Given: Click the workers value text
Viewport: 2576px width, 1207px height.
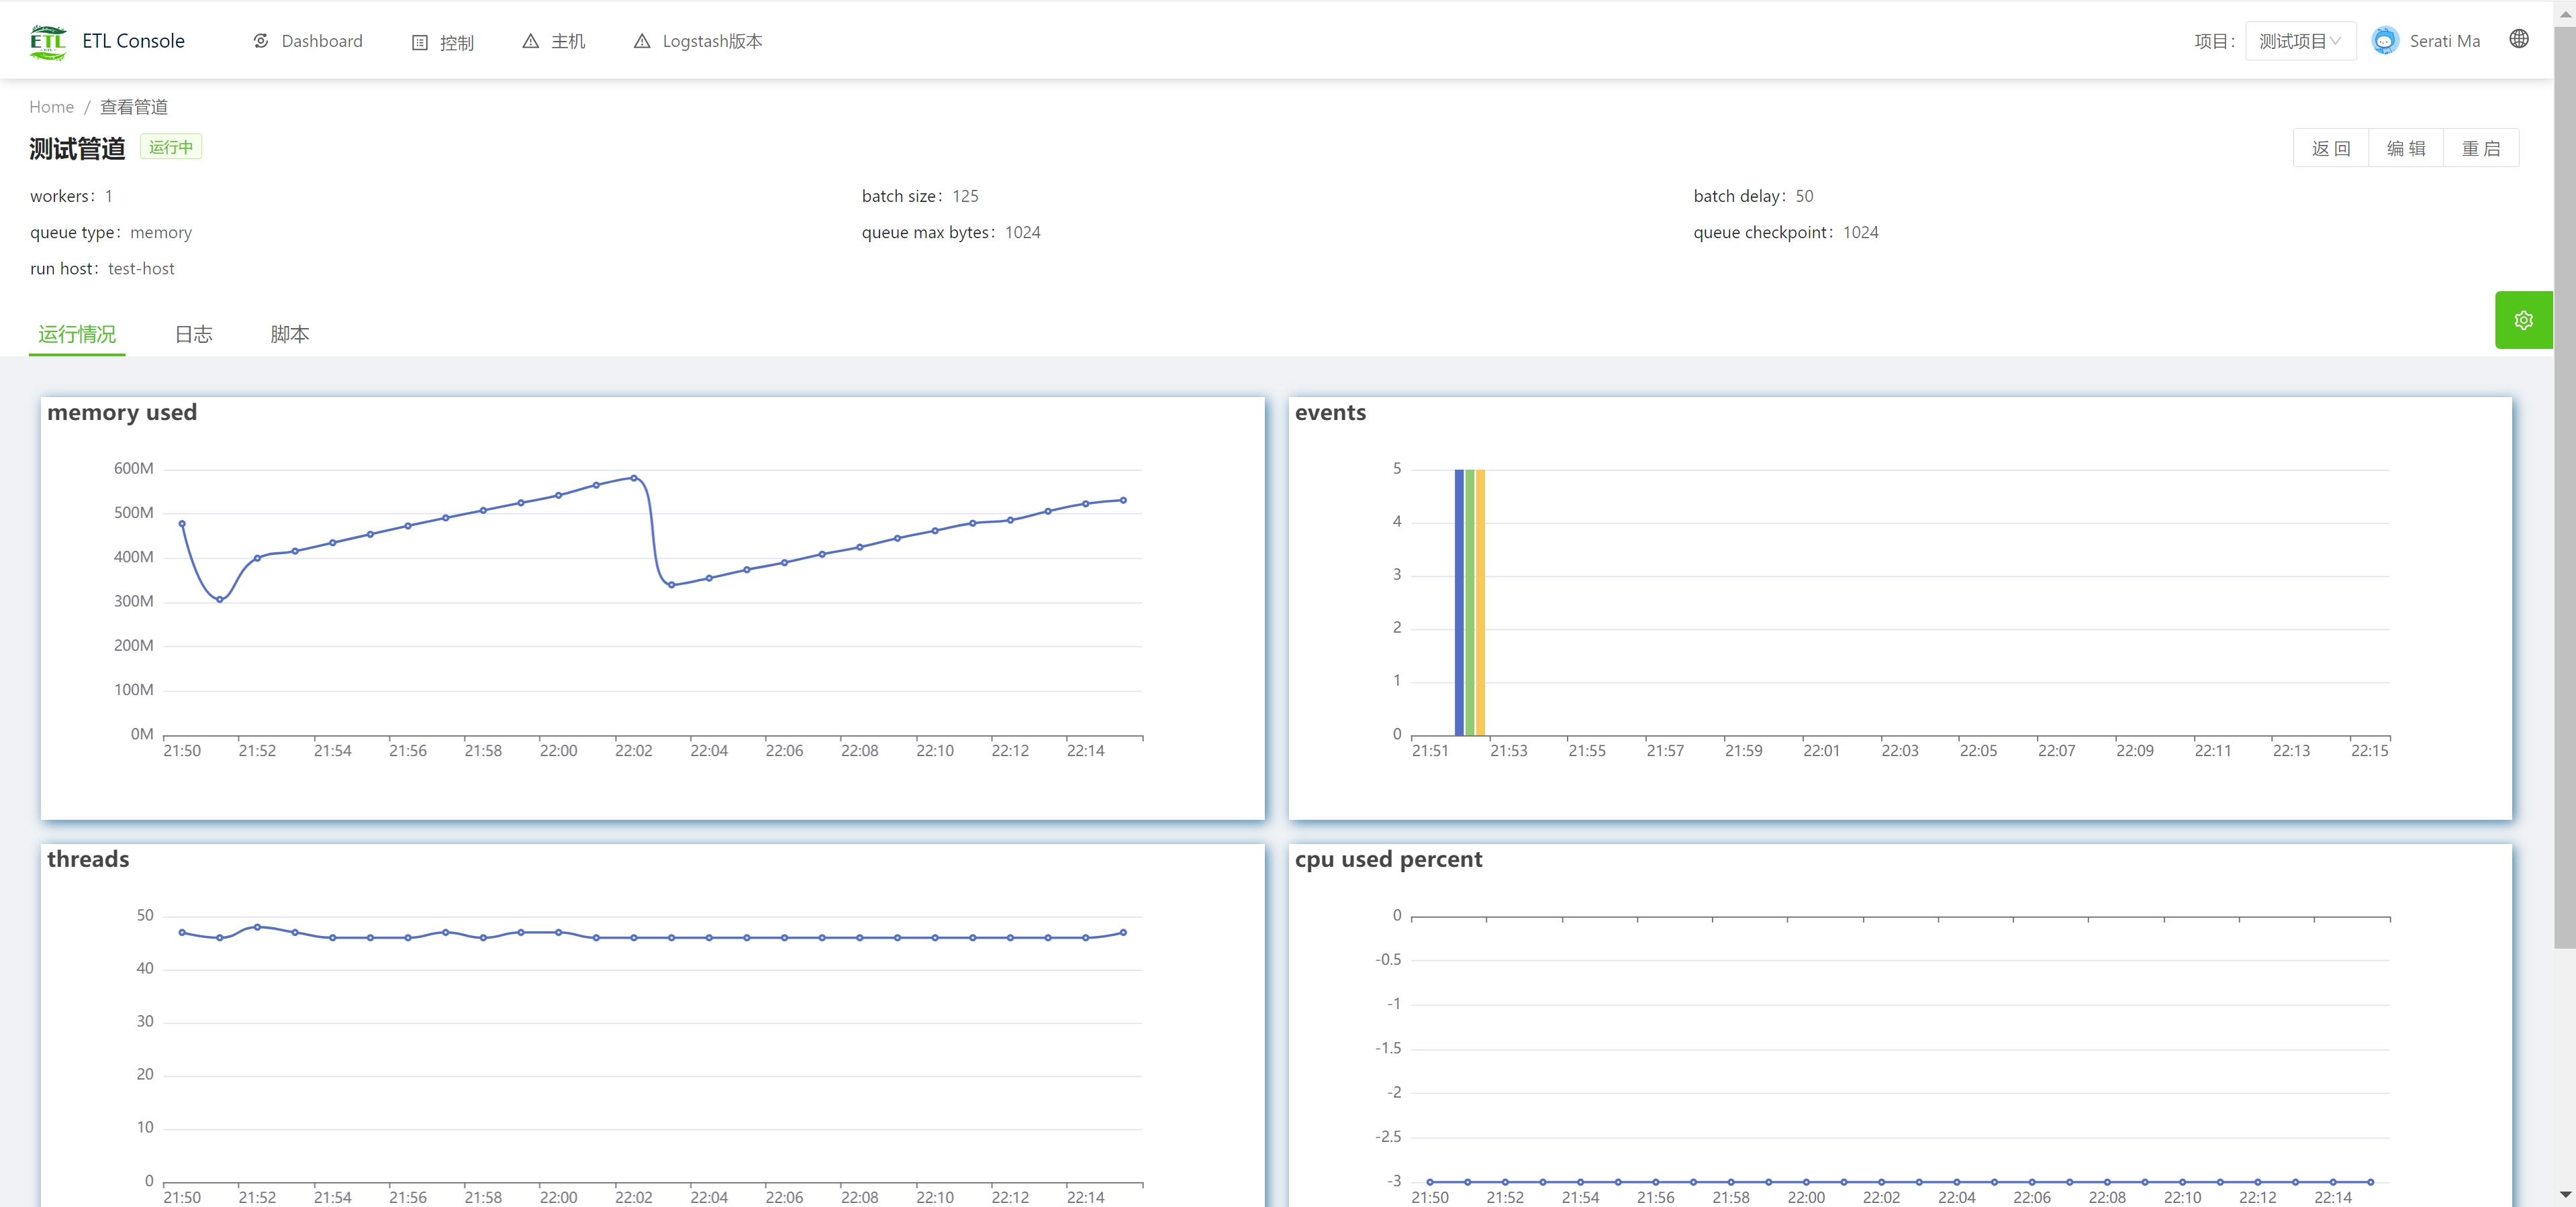Looking at the screenshot, I should (x=109, y=196).
